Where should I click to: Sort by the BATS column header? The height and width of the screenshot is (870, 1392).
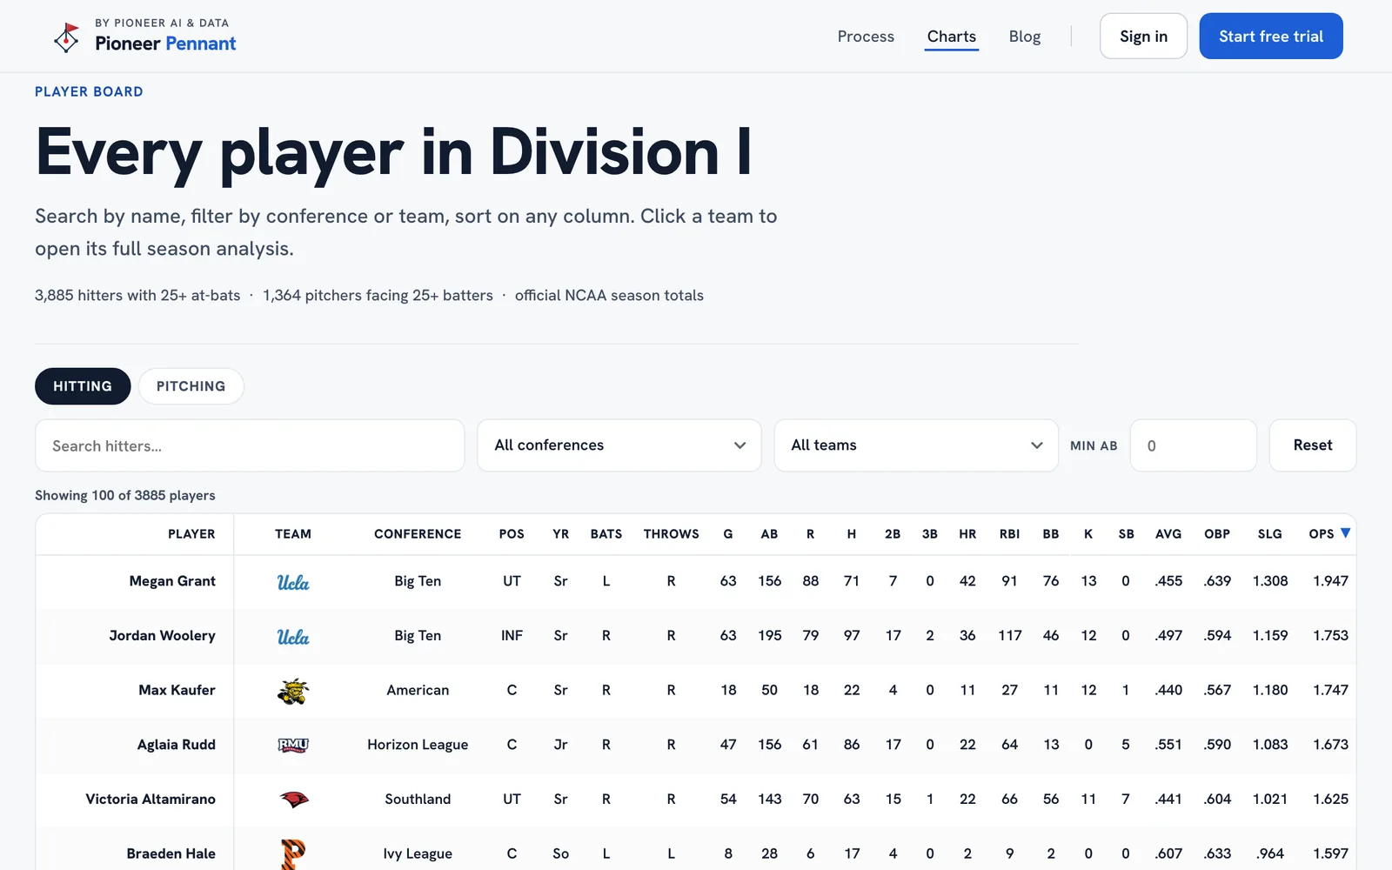click(x=606, y=534)
